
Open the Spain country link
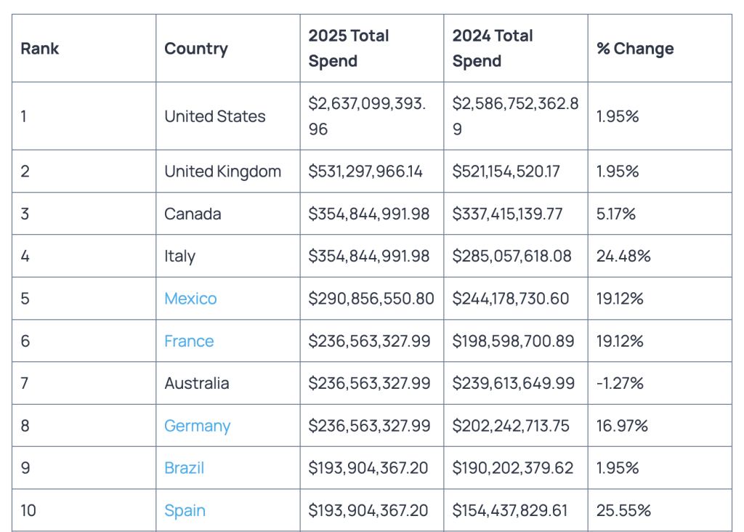coord(185,510)
